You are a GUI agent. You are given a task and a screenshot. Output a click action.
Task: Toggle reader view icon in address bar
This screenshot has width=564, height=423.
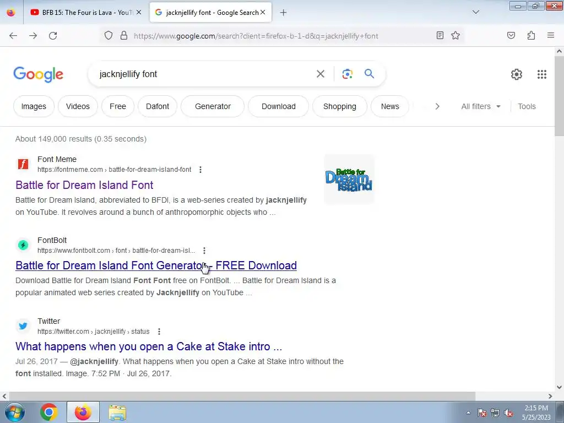coord(440,35)
